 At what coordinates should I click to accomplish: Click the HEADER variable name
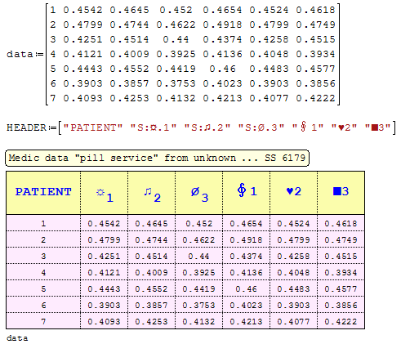[26, 127]
